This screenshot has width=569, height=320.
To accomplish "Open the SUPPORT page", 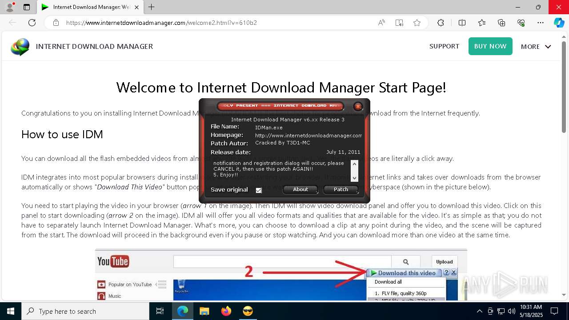I will tap(444, 46).
